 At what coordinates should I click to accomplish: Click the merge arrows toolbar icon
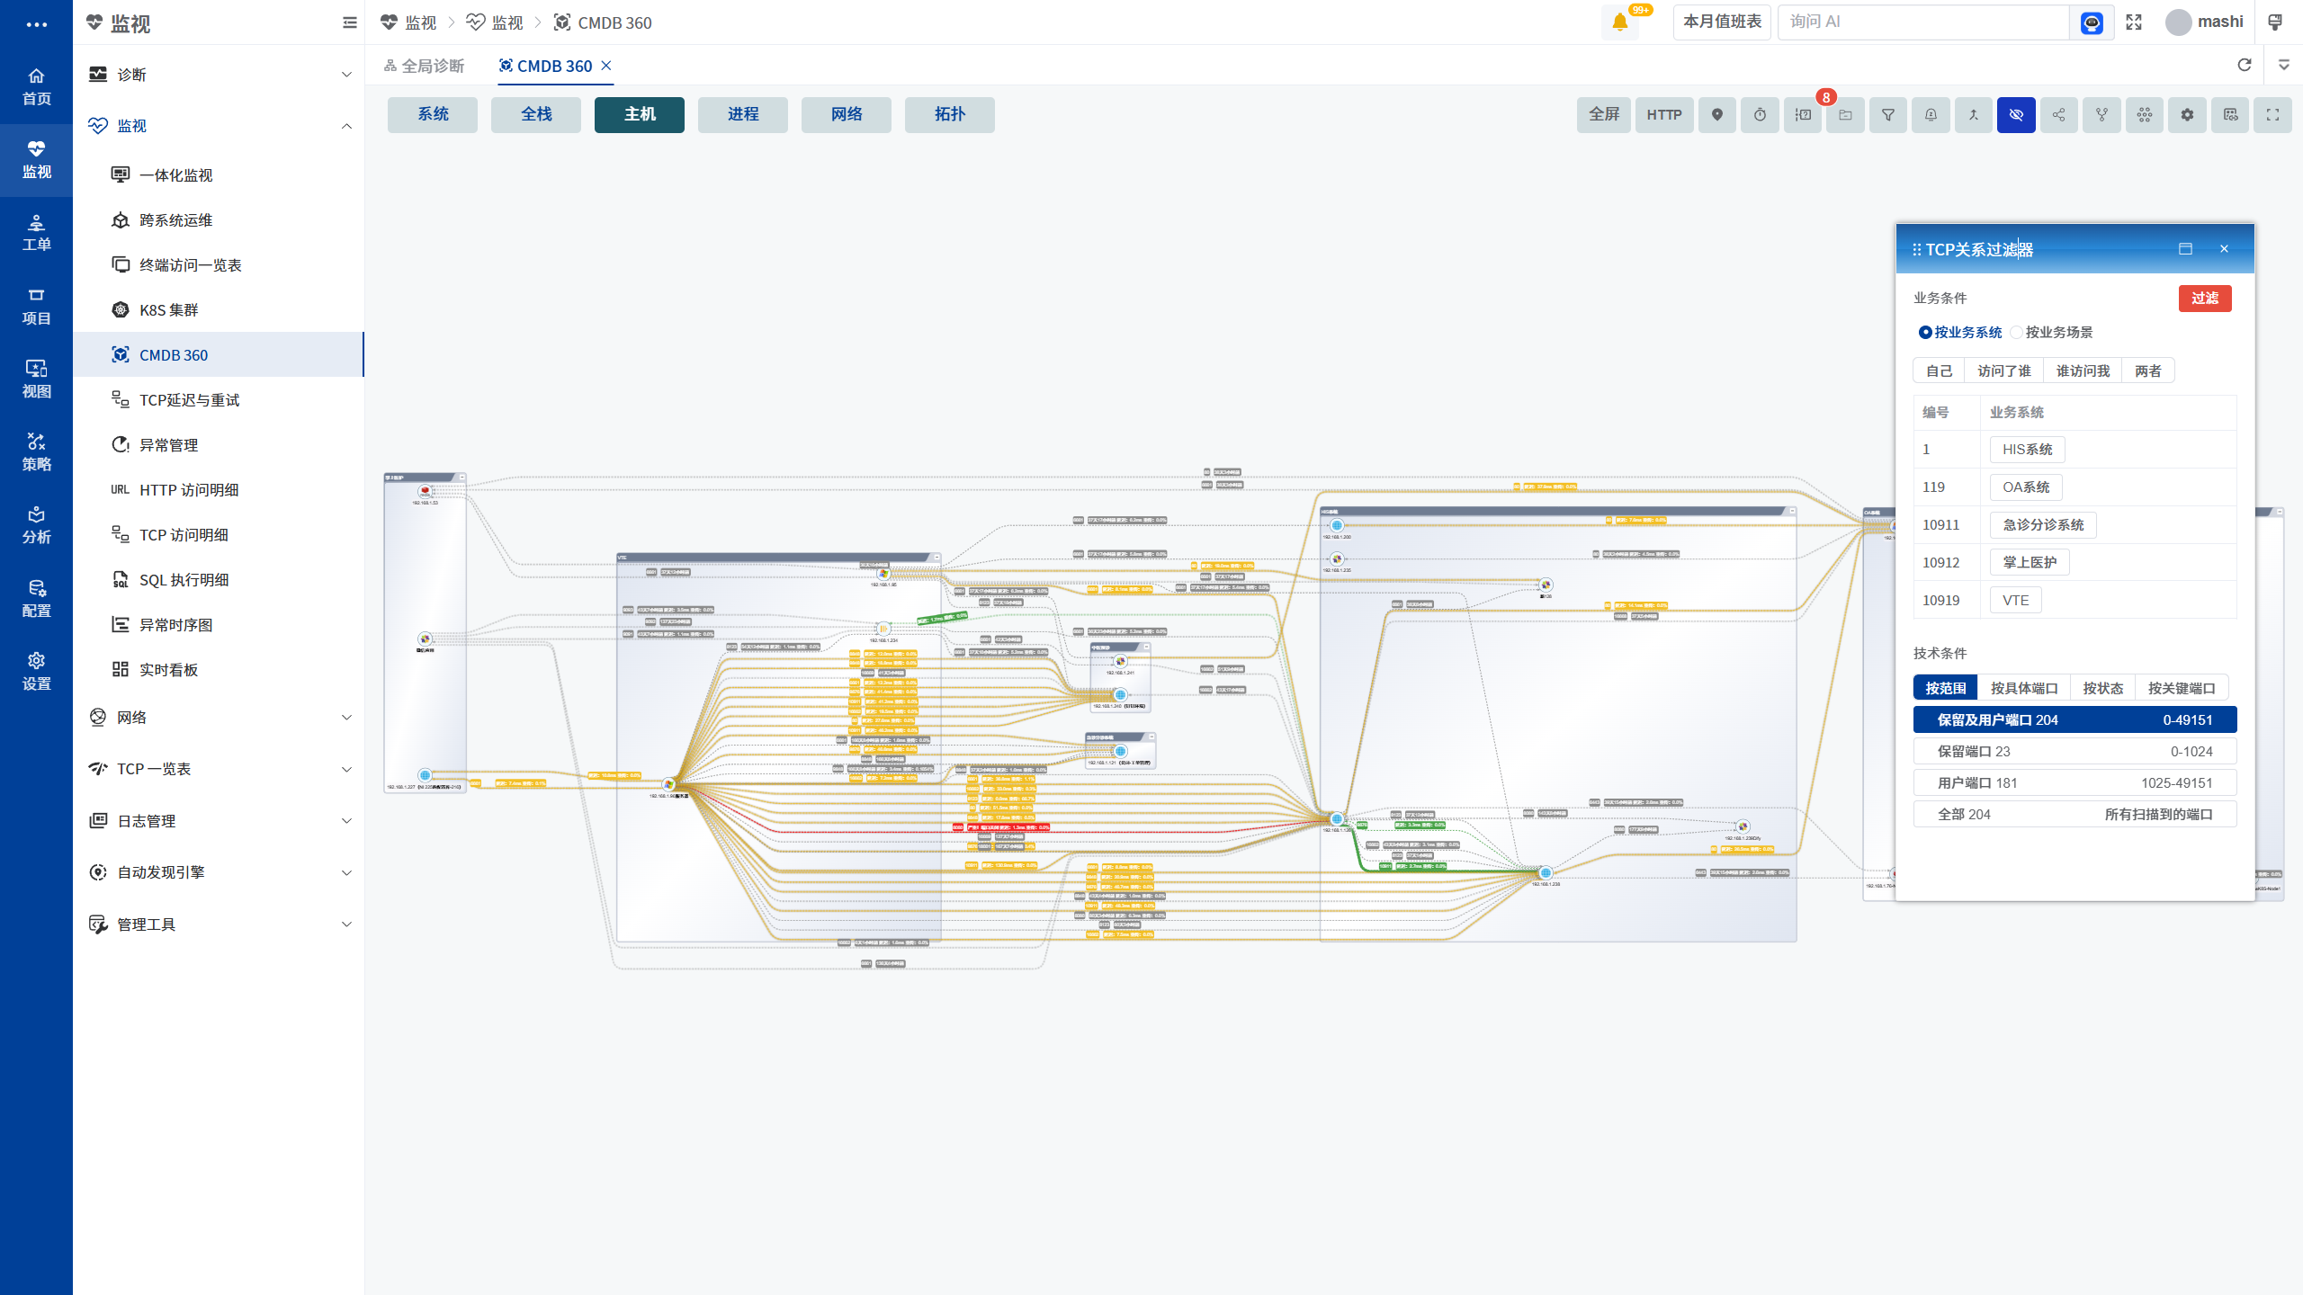click(x=1974, y=115)
